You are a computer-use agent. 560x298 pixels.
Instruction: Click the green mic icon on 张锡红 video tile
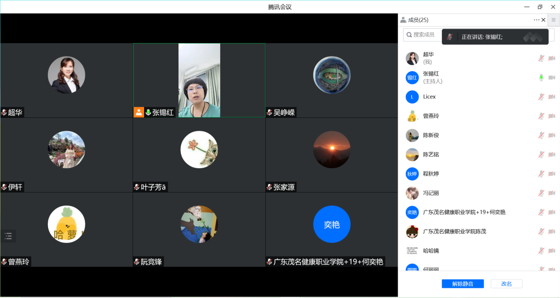point(148,113)
